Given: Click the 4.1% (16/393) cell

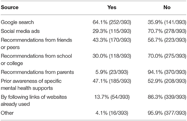Looking at the screenshot, I should point(112,113).
